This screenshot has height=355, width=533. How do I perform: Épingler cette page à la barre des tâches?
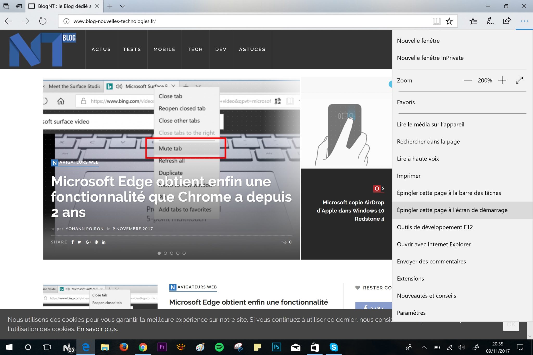pos(462,193)
